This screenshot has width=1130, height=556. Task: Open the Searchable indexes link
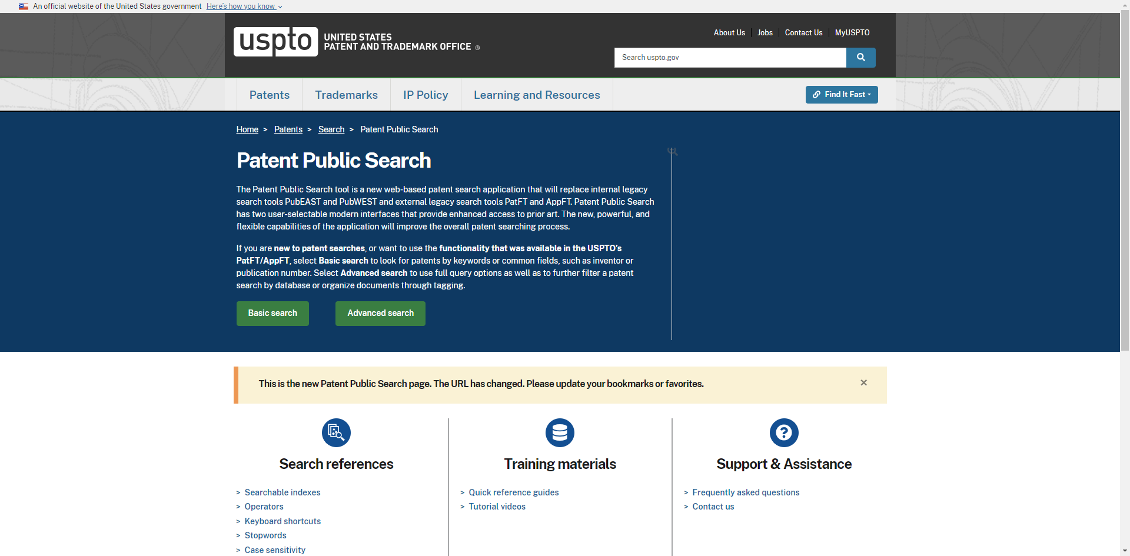(282, 492)
